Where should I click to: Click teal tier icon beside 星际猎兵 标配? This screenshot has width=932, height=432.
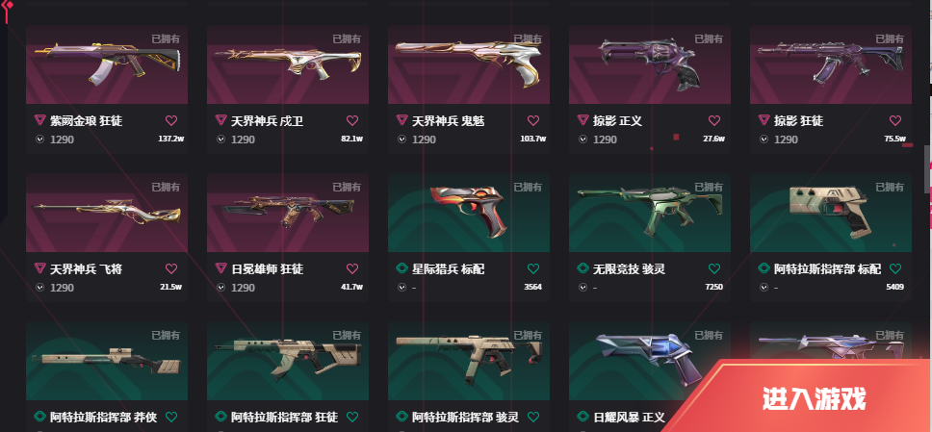[x=401, y=268]
